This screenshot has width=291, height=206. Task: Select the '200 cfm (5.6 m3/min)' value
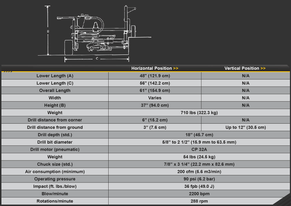199,172
